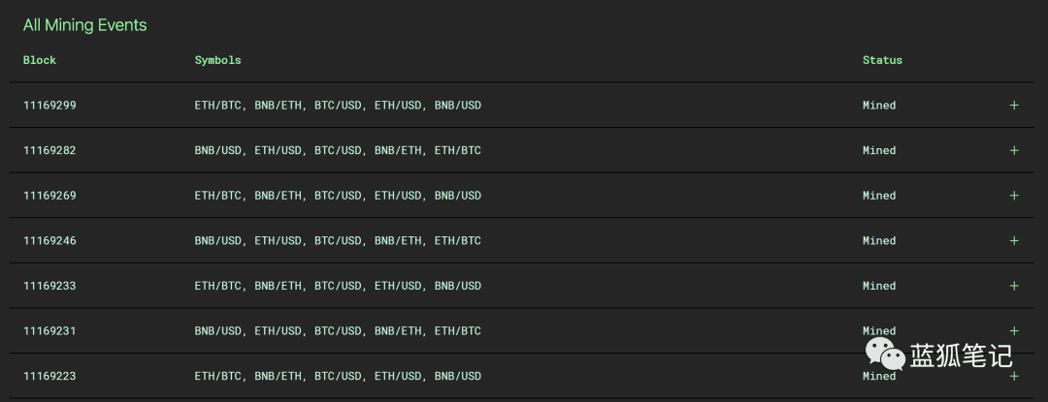Click block number 11169246

click(49, 240)
